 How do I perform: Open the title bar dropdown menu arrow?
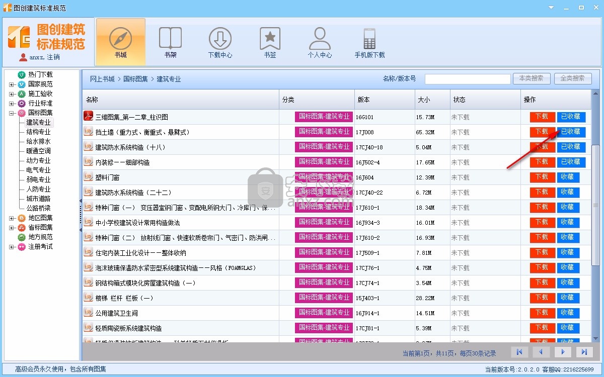[552, 8]
